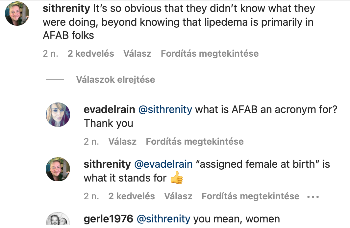350x228 pixels.
Task: Open the evadelrain username link
Action: 109,109
